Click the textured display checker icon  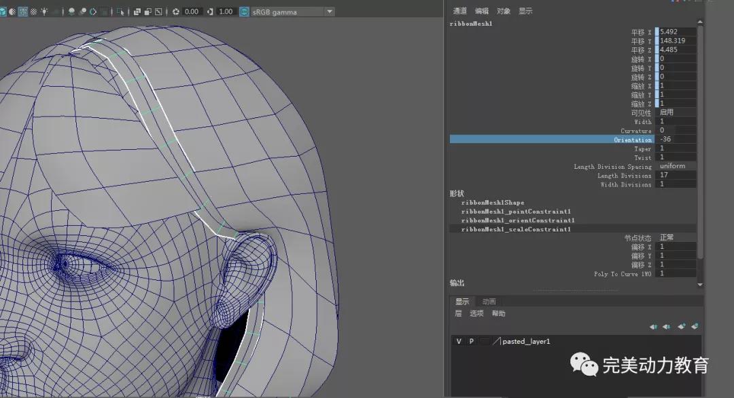33,12
